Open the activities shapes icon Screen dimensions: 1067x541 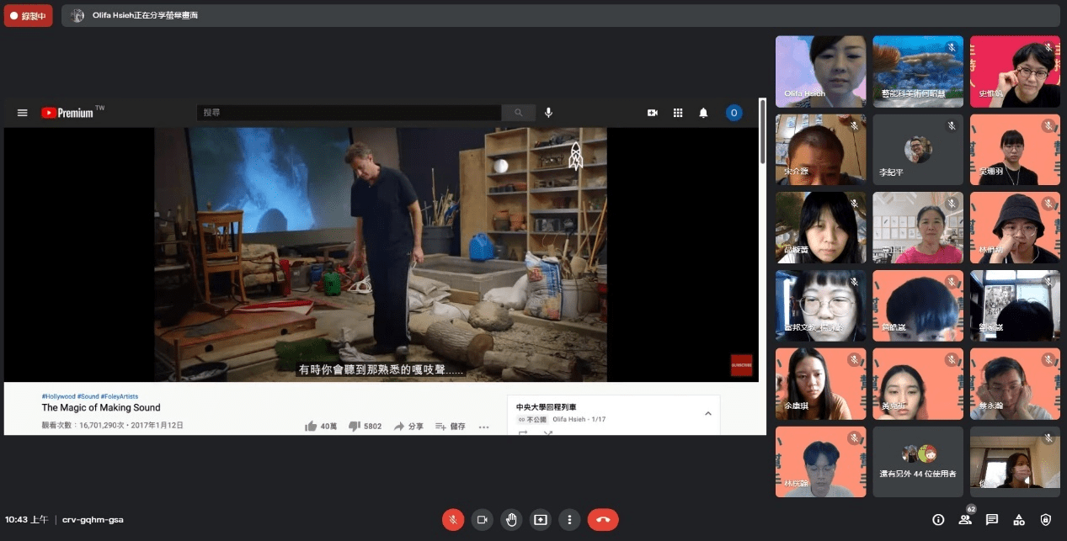[x=1019, y=520]
